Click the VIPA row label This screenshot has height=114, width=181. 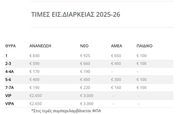pyautogui.click(x=10, y=104)
